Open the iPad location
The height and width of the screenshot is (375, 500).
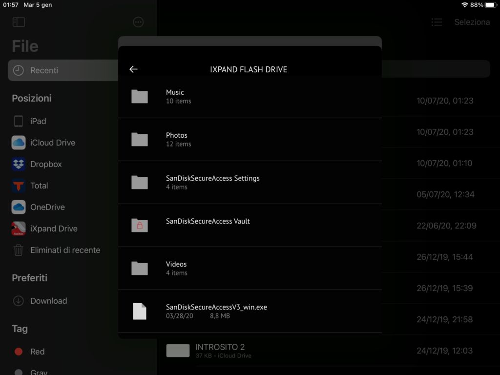(x=29, y=121)
